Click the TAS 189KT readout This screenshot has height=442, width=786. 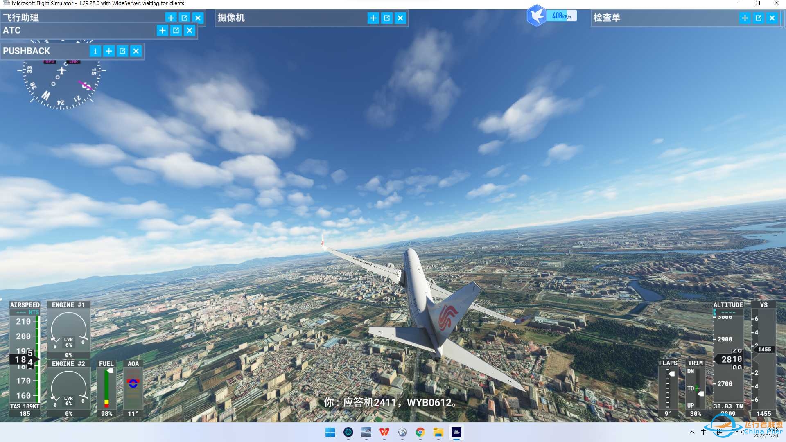(x=25, y=406)
